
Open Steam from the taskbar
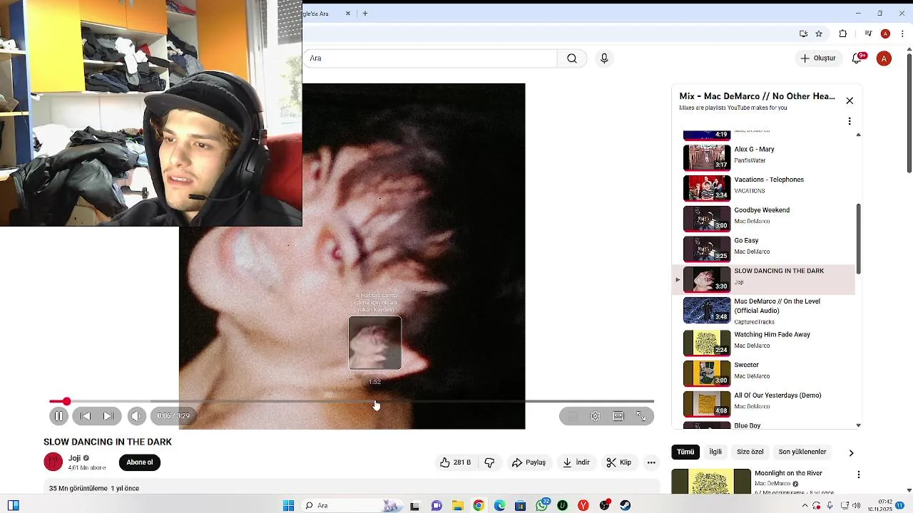tap(625, 505)
